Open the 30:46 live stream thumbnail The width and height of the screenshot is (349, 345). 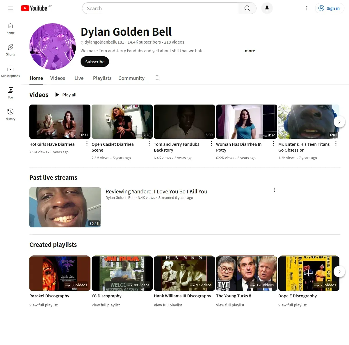(65, 207)
